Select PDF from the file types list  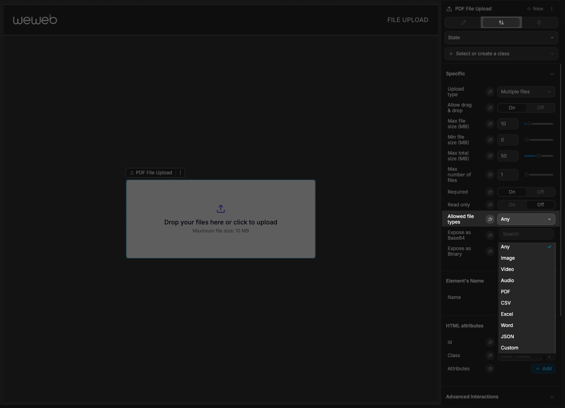(x=506, y=292)
